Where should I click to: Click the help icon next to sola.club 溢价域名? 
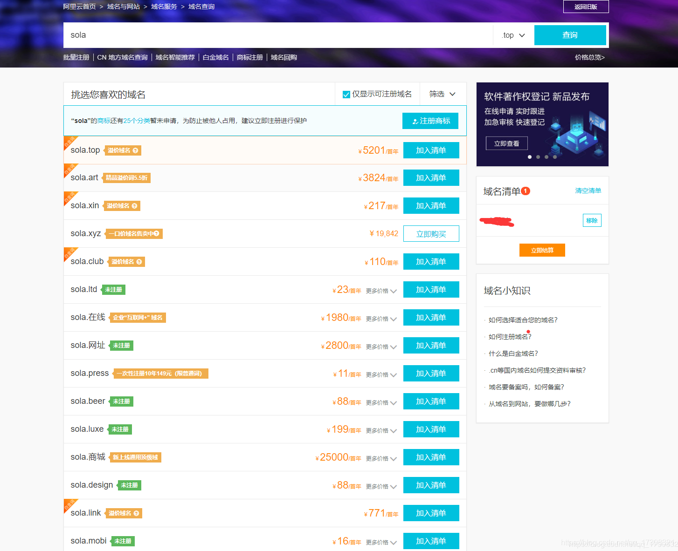pyautogui.click(x=139, y=261)
